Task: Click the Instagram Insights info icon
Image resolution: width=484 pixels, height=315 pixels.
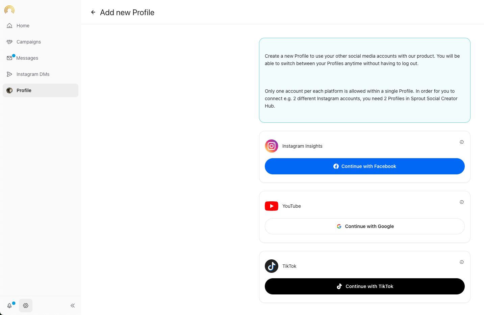Action: [x=462, y=142]
